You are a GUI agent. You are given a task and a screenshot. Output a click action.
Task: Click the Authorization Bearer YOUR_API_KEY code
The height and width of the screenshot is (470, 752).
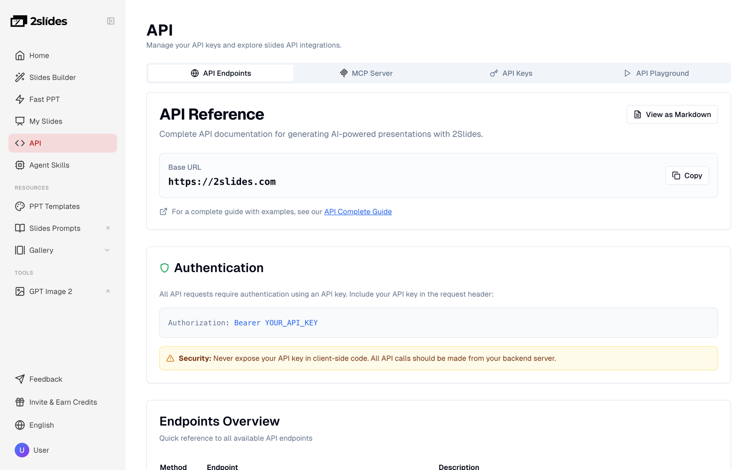[243, 323]
